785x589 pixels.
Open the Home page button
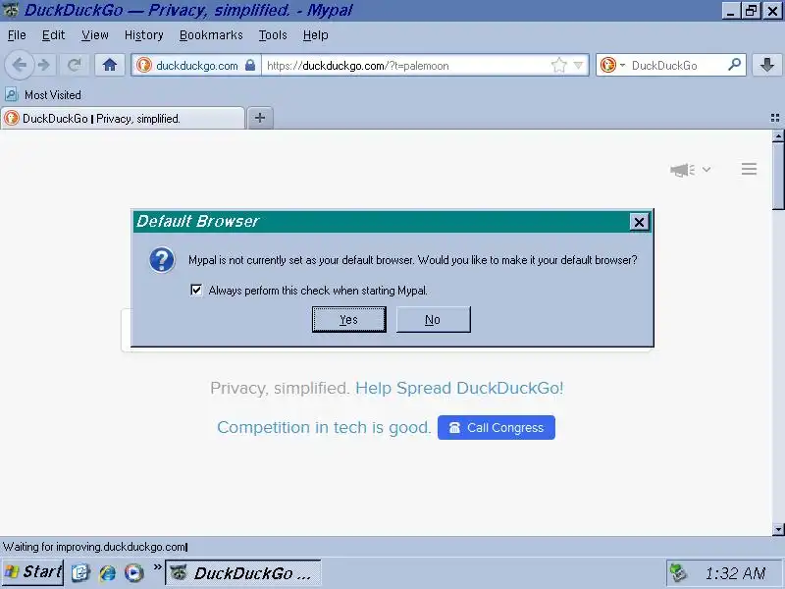pos(110,65)
